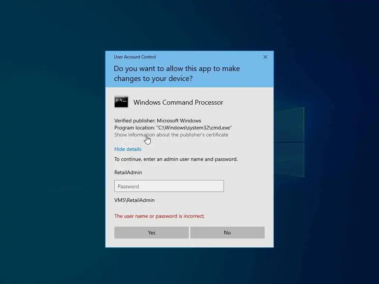Click the Windows Command Processor icon
379x284 pixels.
click(121, 102)
